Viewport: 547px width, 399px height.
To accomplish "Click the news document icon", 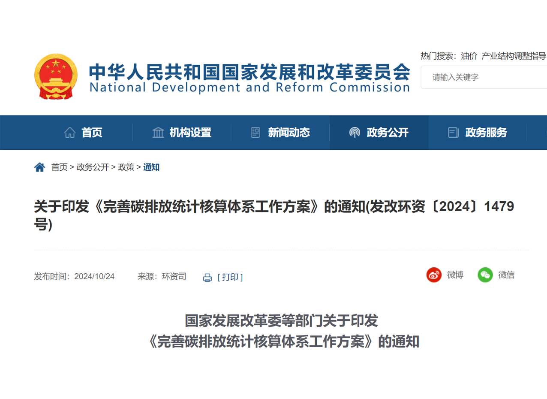I will coord(255,133).
